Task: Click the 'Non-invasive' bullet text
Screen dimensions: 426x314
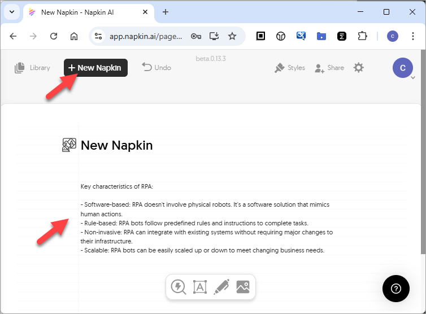Action: [207, 237]
